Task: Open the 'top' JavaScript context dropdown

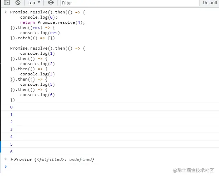Action: [x=34, y=2]
